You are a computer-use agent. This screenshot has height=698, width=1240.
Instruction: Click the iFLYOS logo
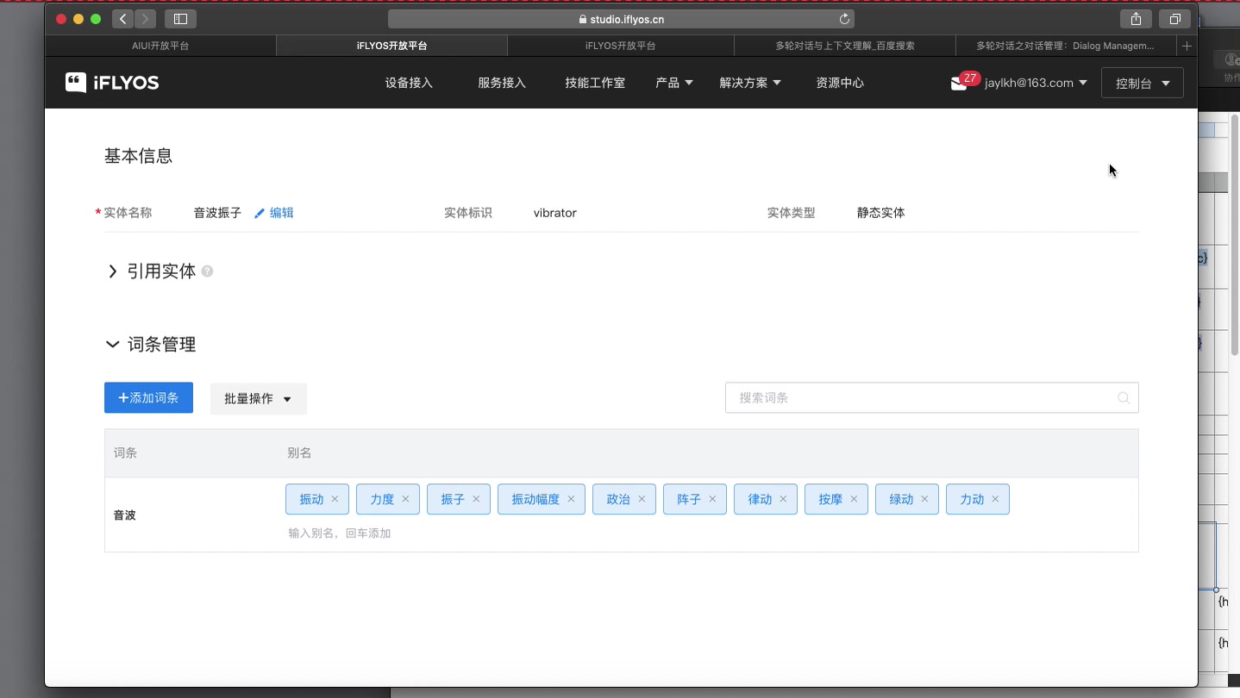point(112,83)
